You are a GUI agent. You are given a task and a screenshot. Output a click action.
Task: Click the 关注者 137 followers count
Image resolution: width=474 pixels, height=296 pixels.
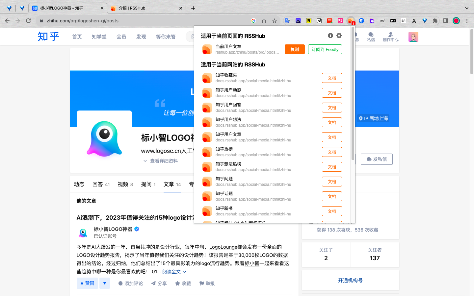tap(375, 254)
